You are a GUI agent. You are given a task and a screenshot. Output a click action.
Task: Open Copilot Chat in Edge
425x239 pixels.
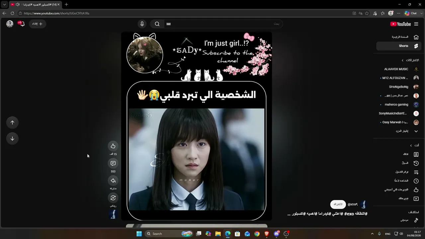[x=411, y=13]
